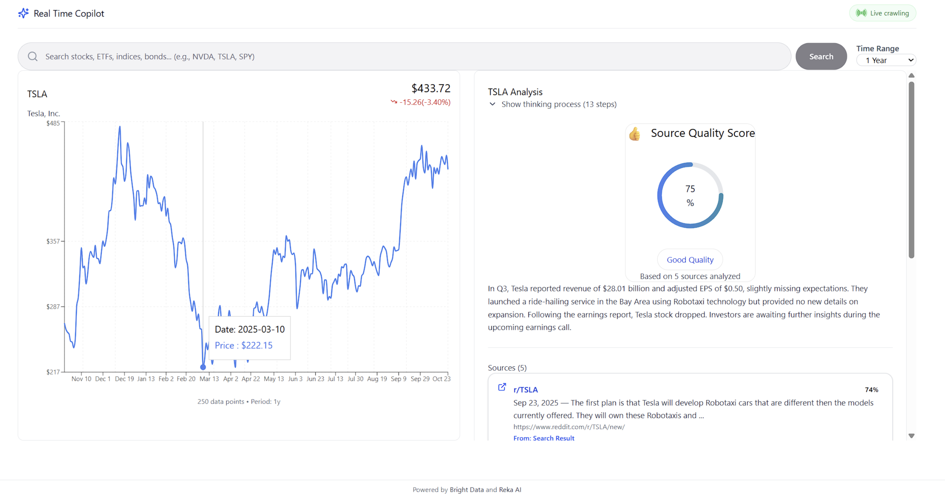Click the 2025-03-10 data point on chart
The width and height of the screenshot is (945, 497).
[x=203, y=367]
